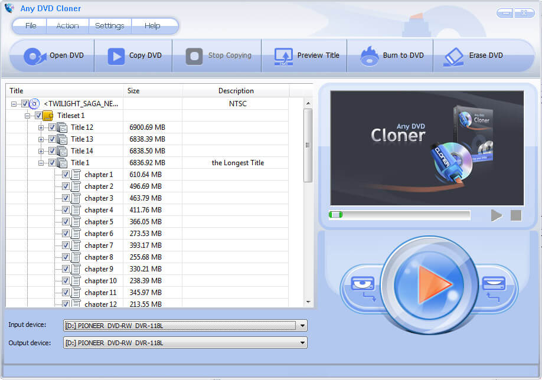This screenshot has height=380, width=542.
Task: Click the right disc drive icon beside play
Action: click(x=494, y=286)
